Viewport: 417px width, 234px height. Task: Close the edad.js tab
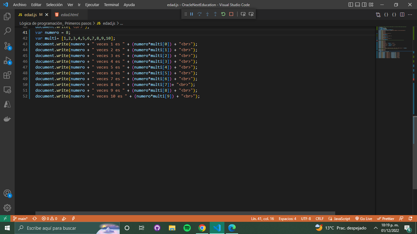pyautogui.click(x=47, y=15)
